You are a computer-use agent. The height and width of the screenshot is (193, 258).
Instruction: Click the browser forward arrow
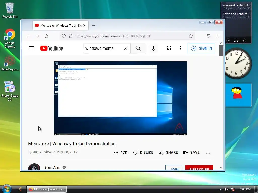[37, 36]
